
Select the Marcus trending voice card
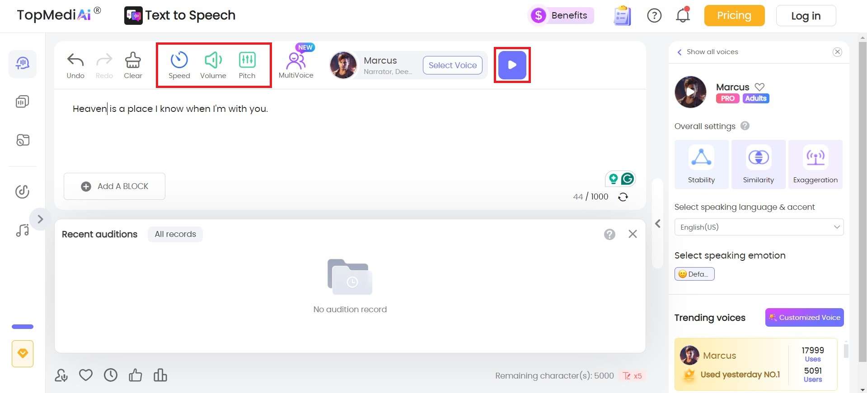tap(756, 364)
